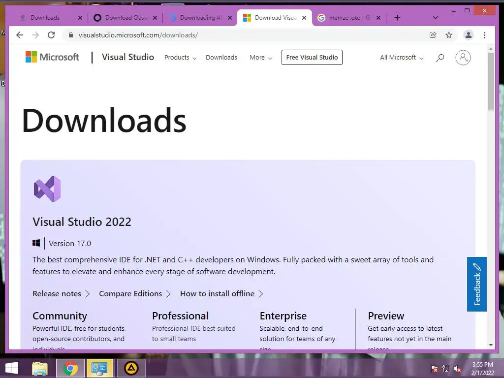Go back to the previous page
Screen dimensions: 504x378
pyautogui.click(x=20, y=35)
